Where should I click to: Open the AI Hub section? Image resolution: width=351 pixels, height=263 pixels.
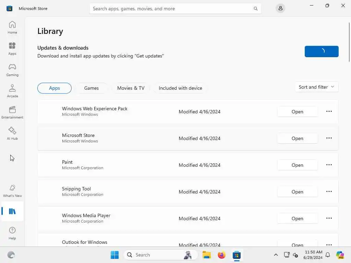pyautogui.click(x=12, y=134)
